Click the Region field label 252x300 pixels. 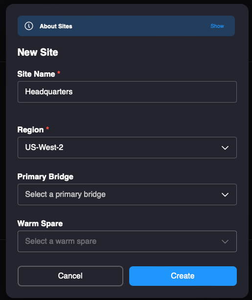point(30,129)
